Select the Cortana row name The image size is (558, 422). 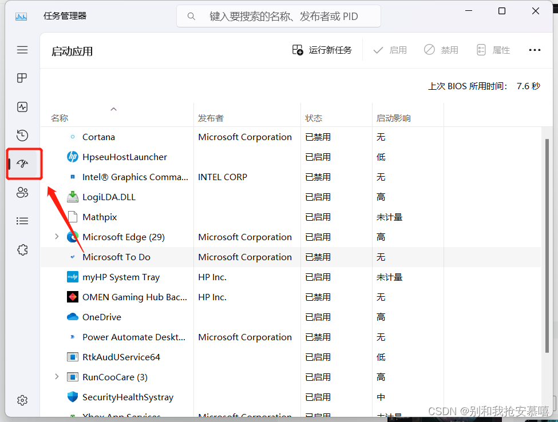tap(98, 137)
